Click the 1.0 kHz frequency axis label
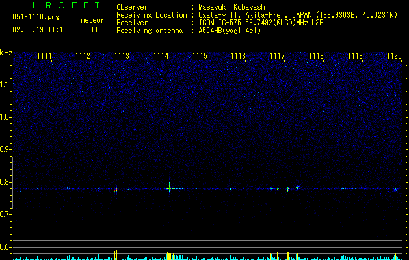Viewport: 409px width, 260px height. coord(5,117)
